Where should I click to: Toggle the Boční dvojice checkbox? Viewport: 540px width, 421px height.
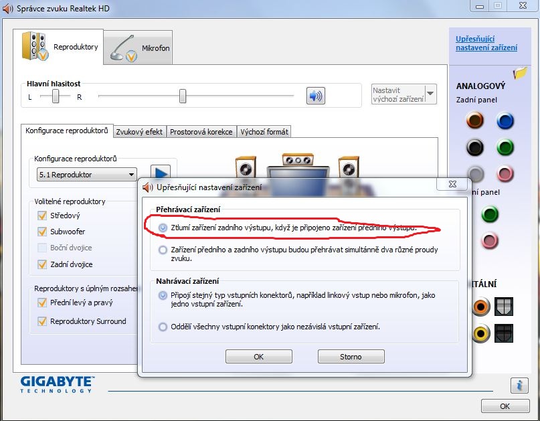point(42,248)
